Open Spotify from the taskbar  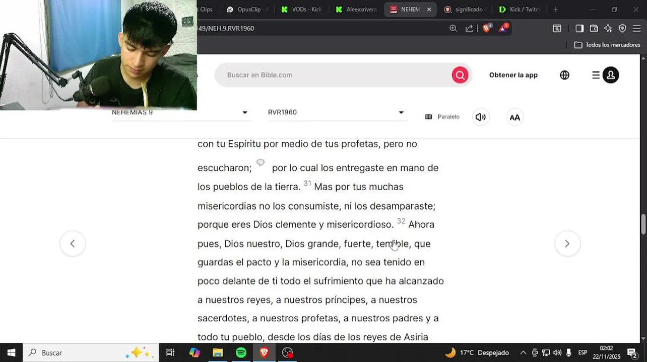(x=241, y=352)
